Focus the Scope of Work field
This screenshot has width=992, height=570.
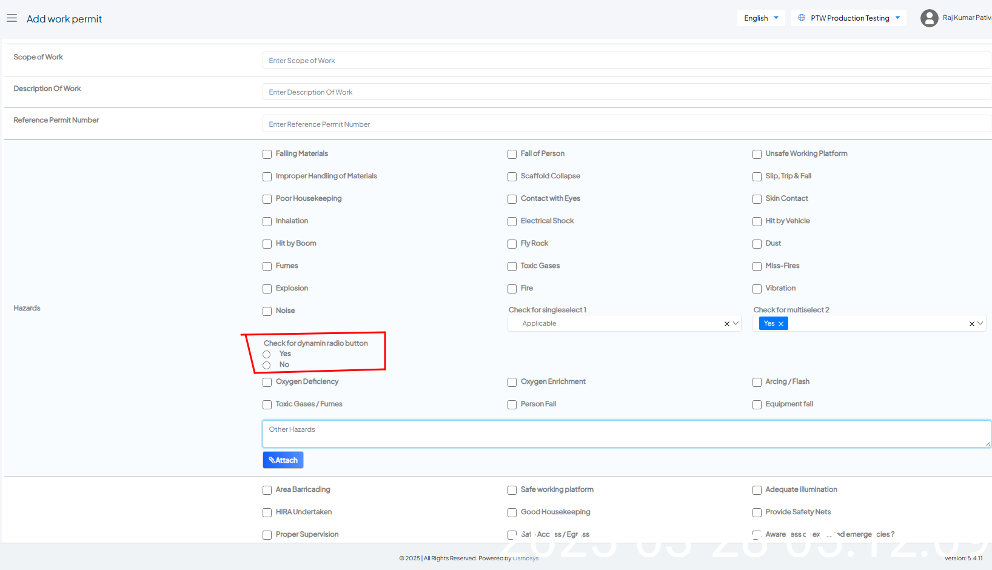(x=626, y=61)
